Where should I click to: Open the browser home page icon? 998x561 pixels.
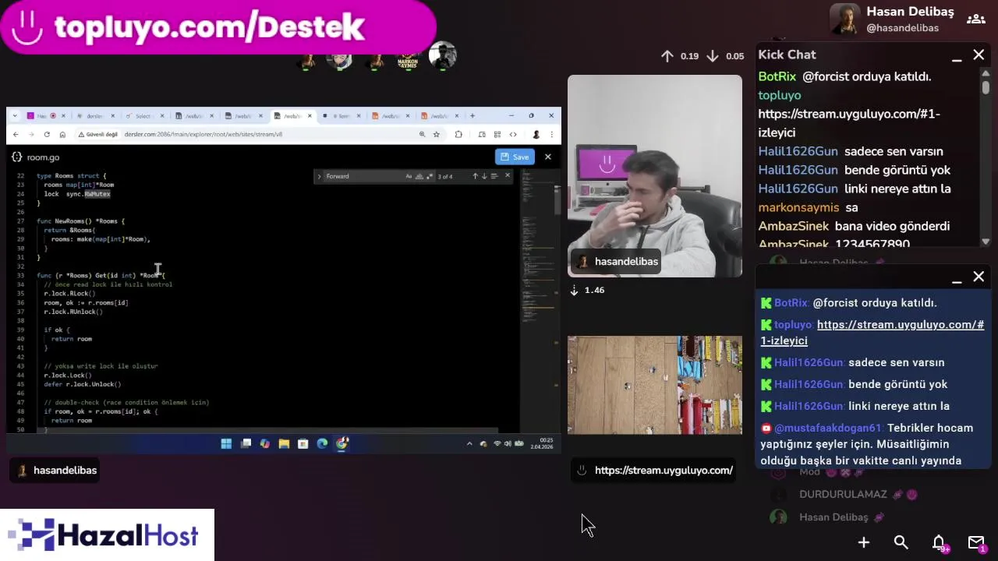[62, 134]
